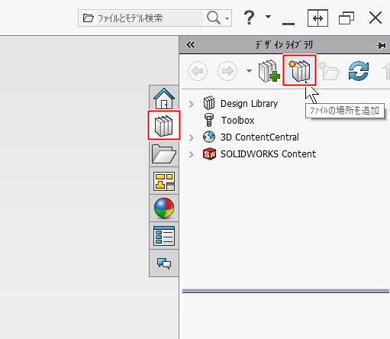Screen dimensions: 390x339
Task: Pin the Design Library task pane
Action: [380, 45]
